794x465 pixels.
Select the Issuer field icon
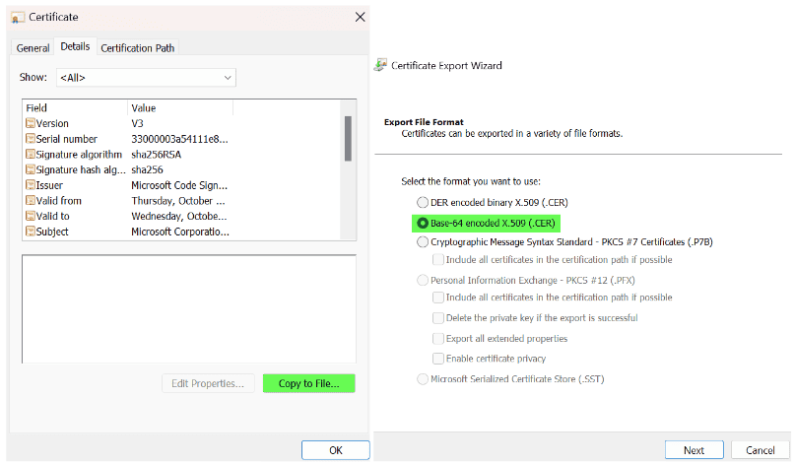click(31, 185)
